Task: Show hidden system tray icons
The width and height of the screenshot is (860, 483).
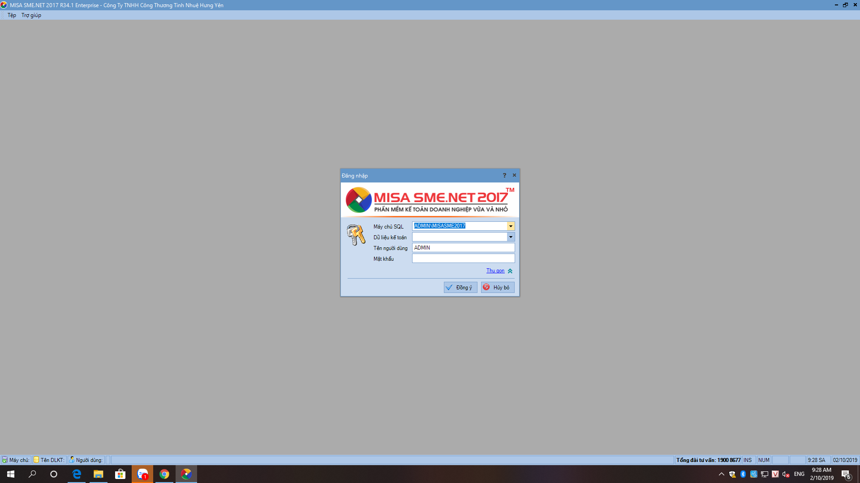Action: pyautogui.click(x=722, y=474)
